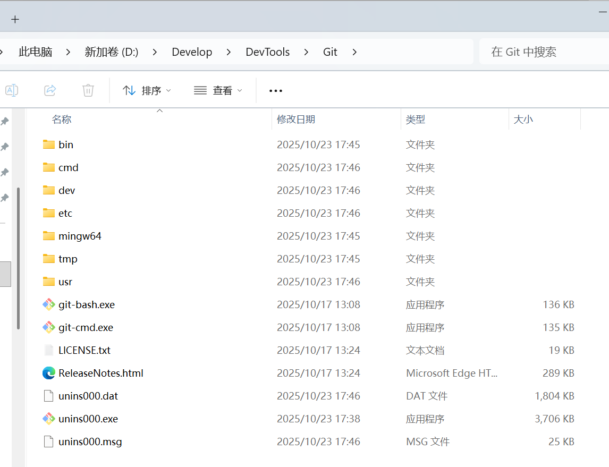
Task: Expand chevron after Git breadcrumb
Action: click(354, 52)
